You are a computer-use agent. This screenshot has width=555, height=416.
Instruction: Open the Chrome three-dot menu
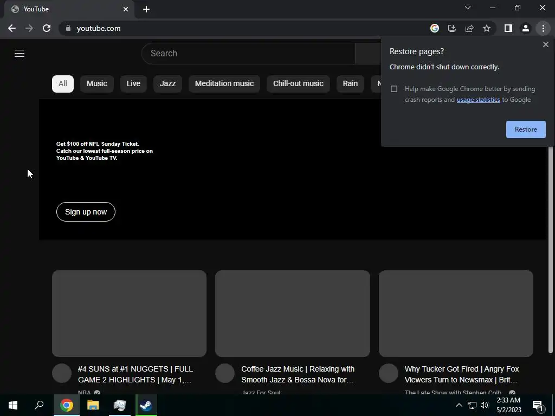(x=543, y=28)
